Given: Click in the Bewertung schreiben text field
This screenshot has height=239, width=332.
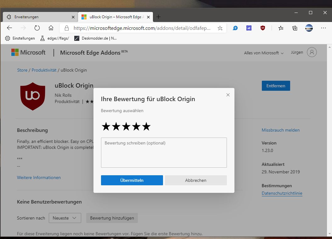Looking at the screenshot, I should 164,153.
